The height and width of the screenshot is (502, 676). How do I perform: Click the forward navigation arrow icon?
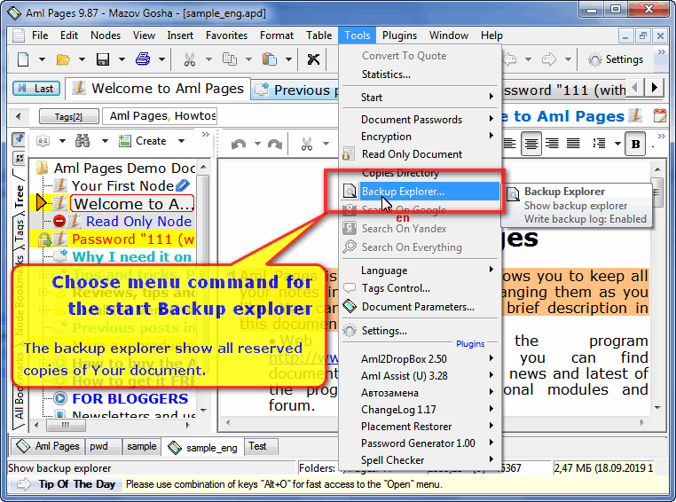point(549,59)
